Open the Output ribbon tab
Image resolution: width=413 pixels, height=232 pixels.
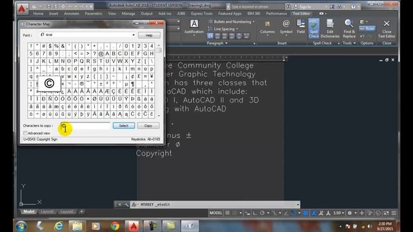pos(146,14)
